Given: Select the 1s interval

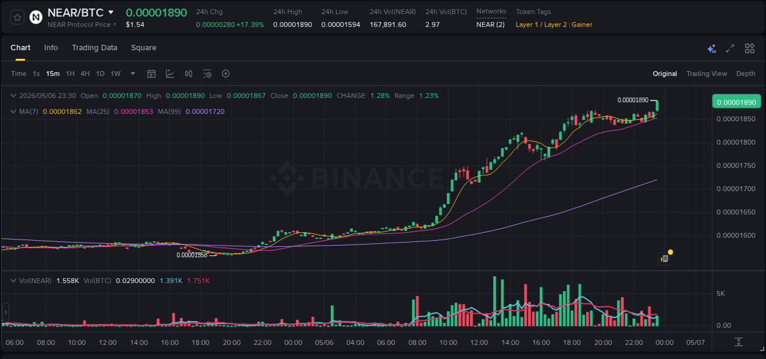Looking at the screenshot, I should [36, 74].
